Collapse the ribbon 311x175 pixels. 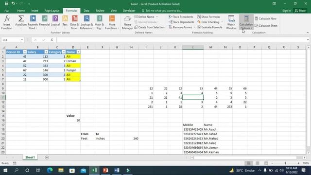(308, 33)
